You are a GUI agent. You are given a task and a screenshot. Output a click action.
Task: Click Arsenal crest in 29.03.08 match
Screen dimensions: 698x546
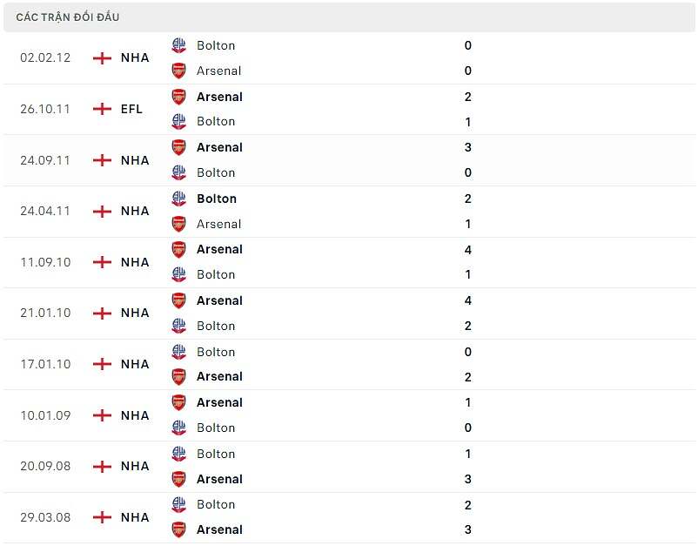click(178, 529)
